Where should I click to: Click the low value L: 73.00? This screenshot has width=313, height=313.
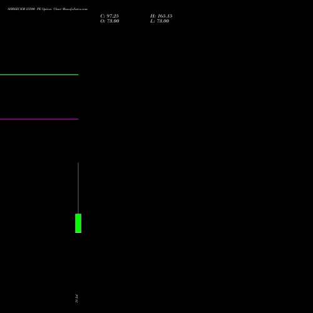tap(160, 21)
